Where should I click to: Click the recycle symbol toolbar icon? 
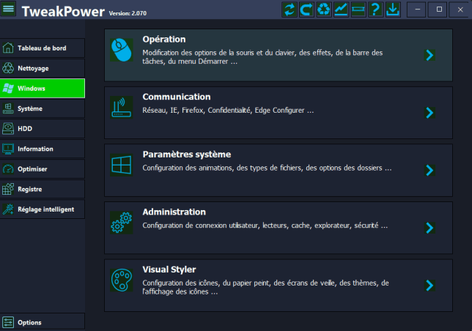[323, 10]
